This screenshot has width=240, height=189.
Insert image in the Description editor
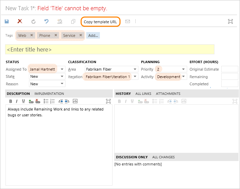75,101
